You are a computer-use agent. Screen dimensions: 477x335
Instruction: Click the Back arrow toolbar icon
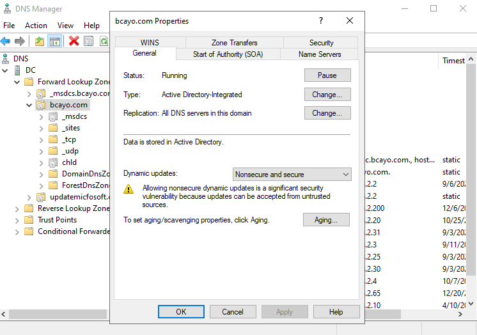coord(6,41)
